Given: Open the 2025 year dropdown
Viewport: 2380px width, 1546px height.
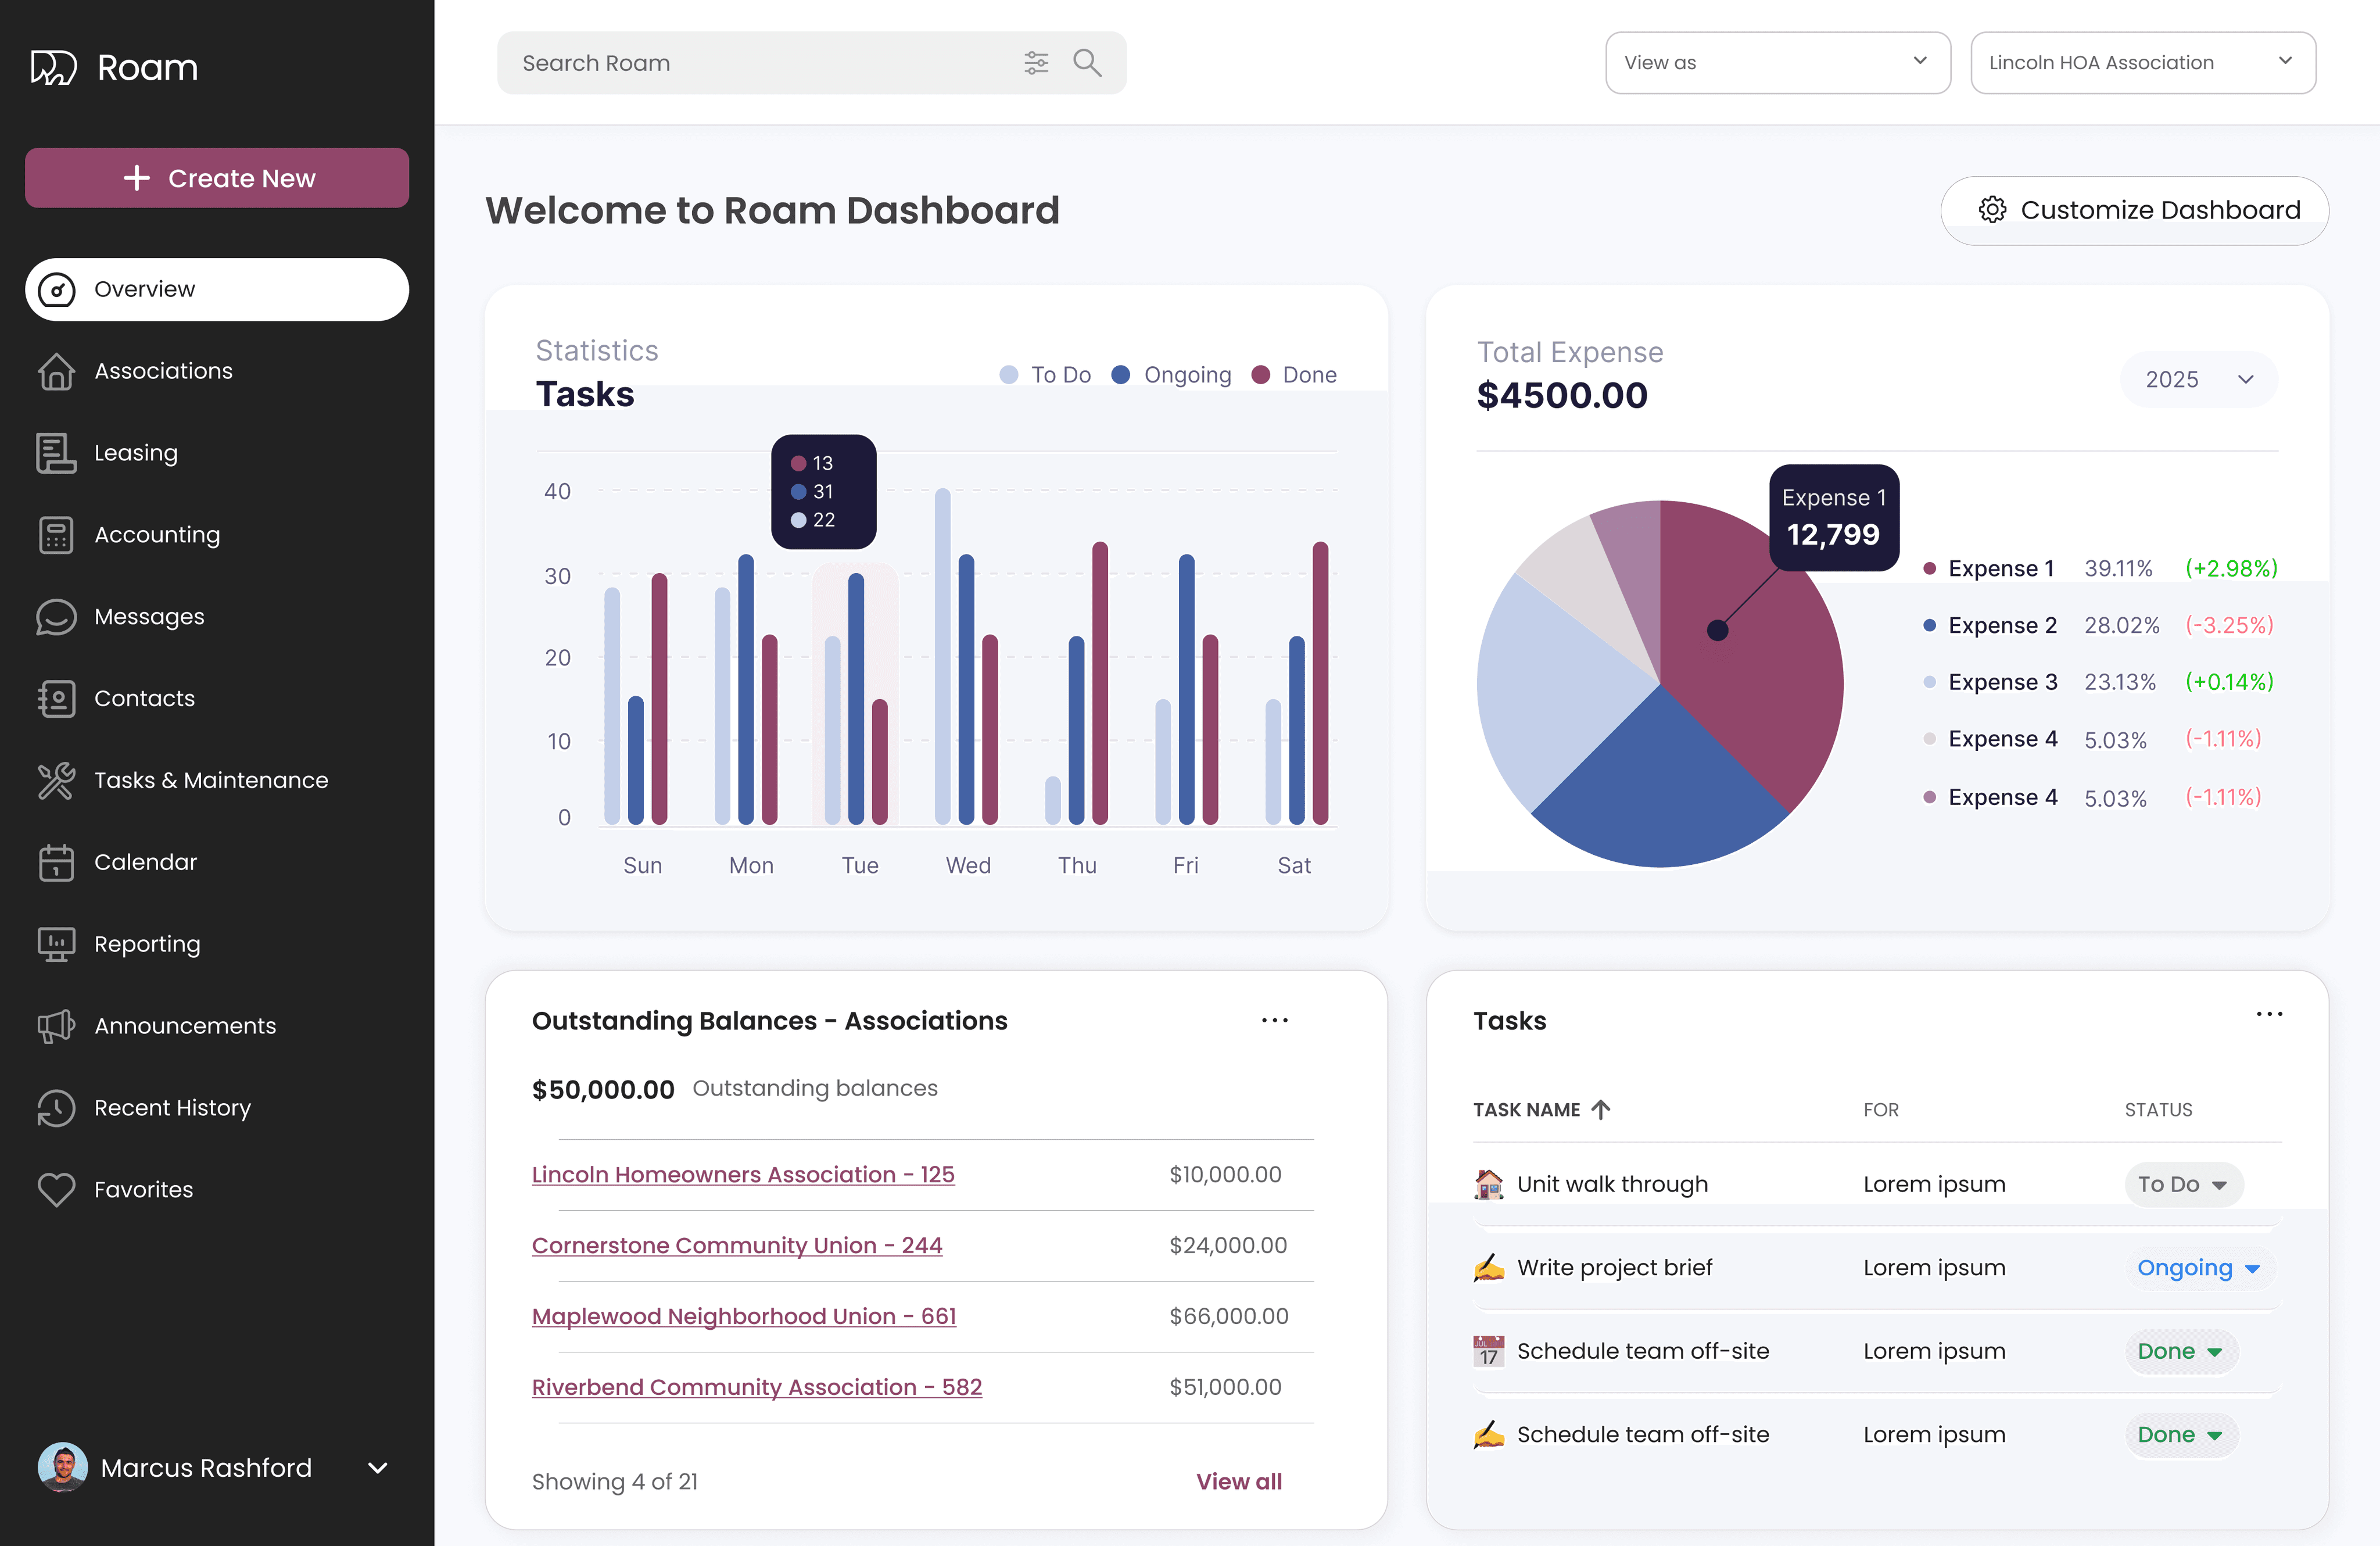Looking at the screenshot, I should point(2198,380).
